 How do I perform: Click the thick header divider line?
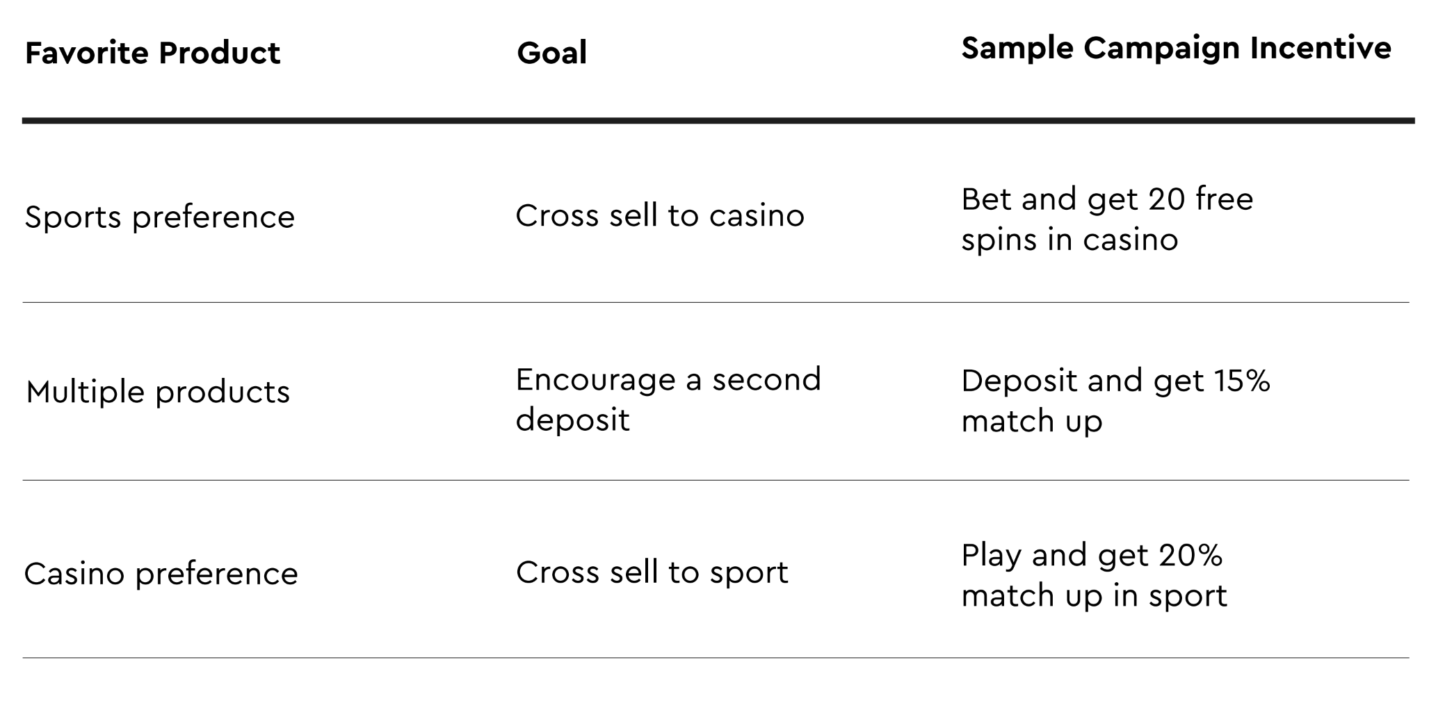(x=718, y=121)
